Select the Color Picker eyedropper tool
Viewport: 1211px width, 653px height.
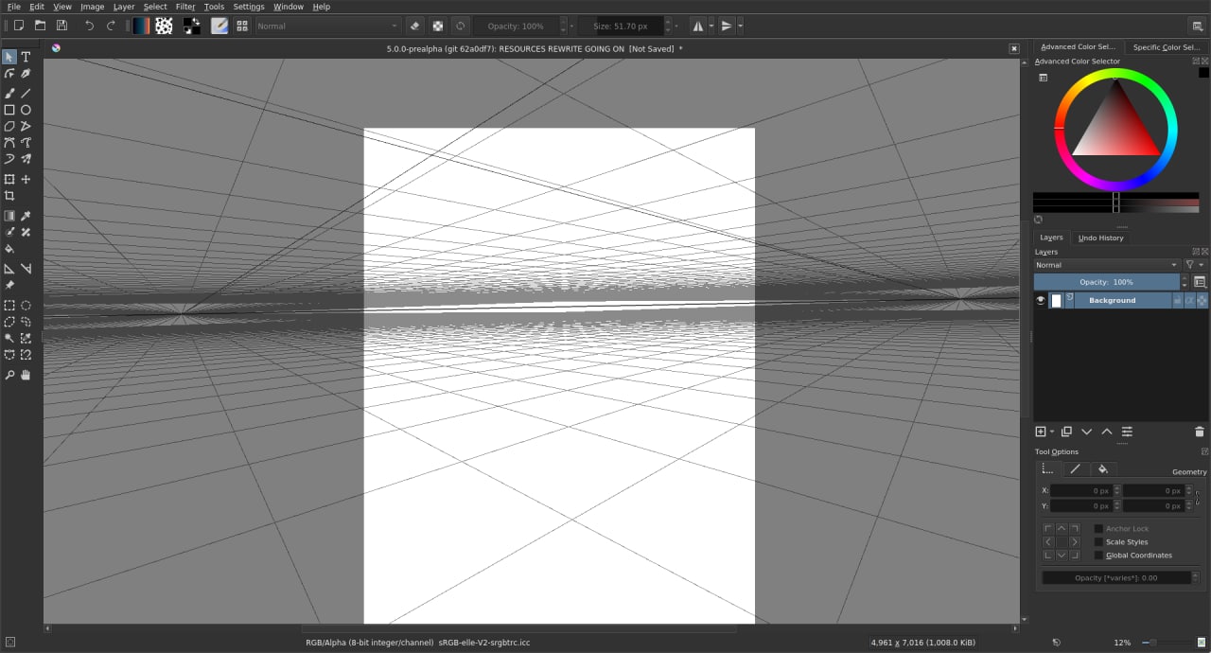[26, 216]
